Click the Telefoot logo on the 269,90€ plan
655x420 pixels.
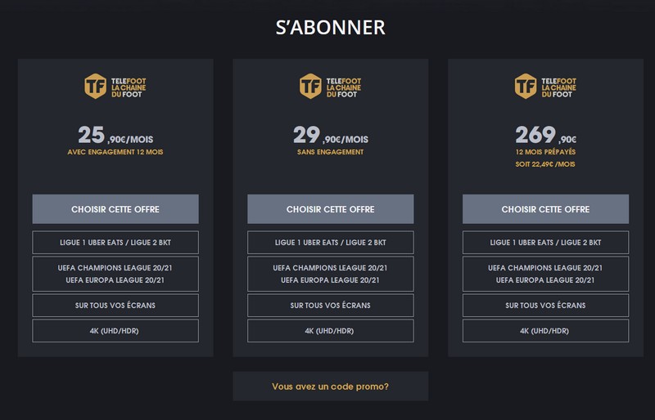tap(545, 86)
